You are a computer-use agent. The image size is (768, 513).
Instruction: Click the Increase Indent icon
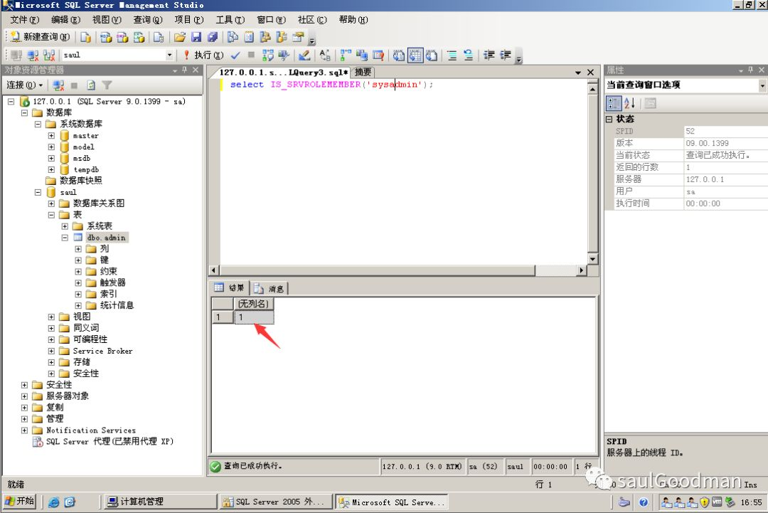505,55
